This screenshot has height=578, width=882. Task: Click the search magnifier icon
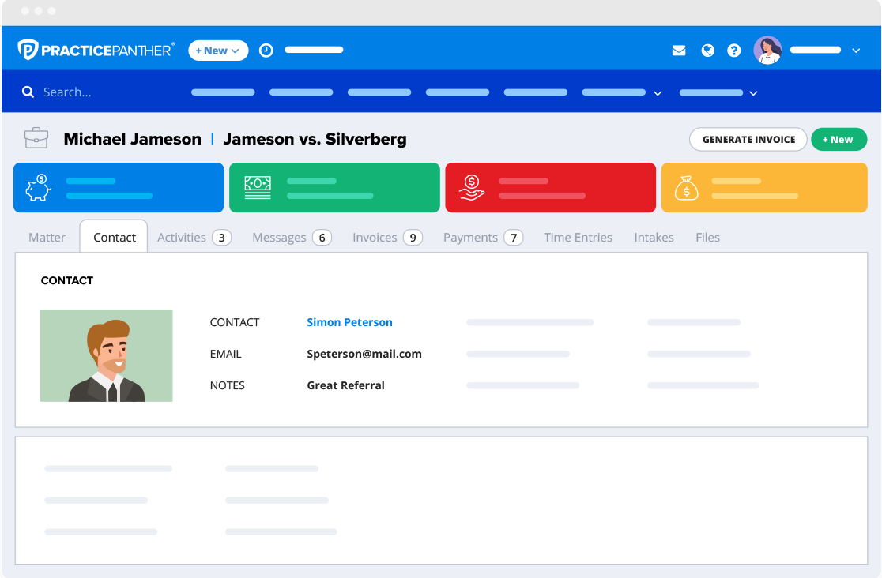click(x=28, y=92)
